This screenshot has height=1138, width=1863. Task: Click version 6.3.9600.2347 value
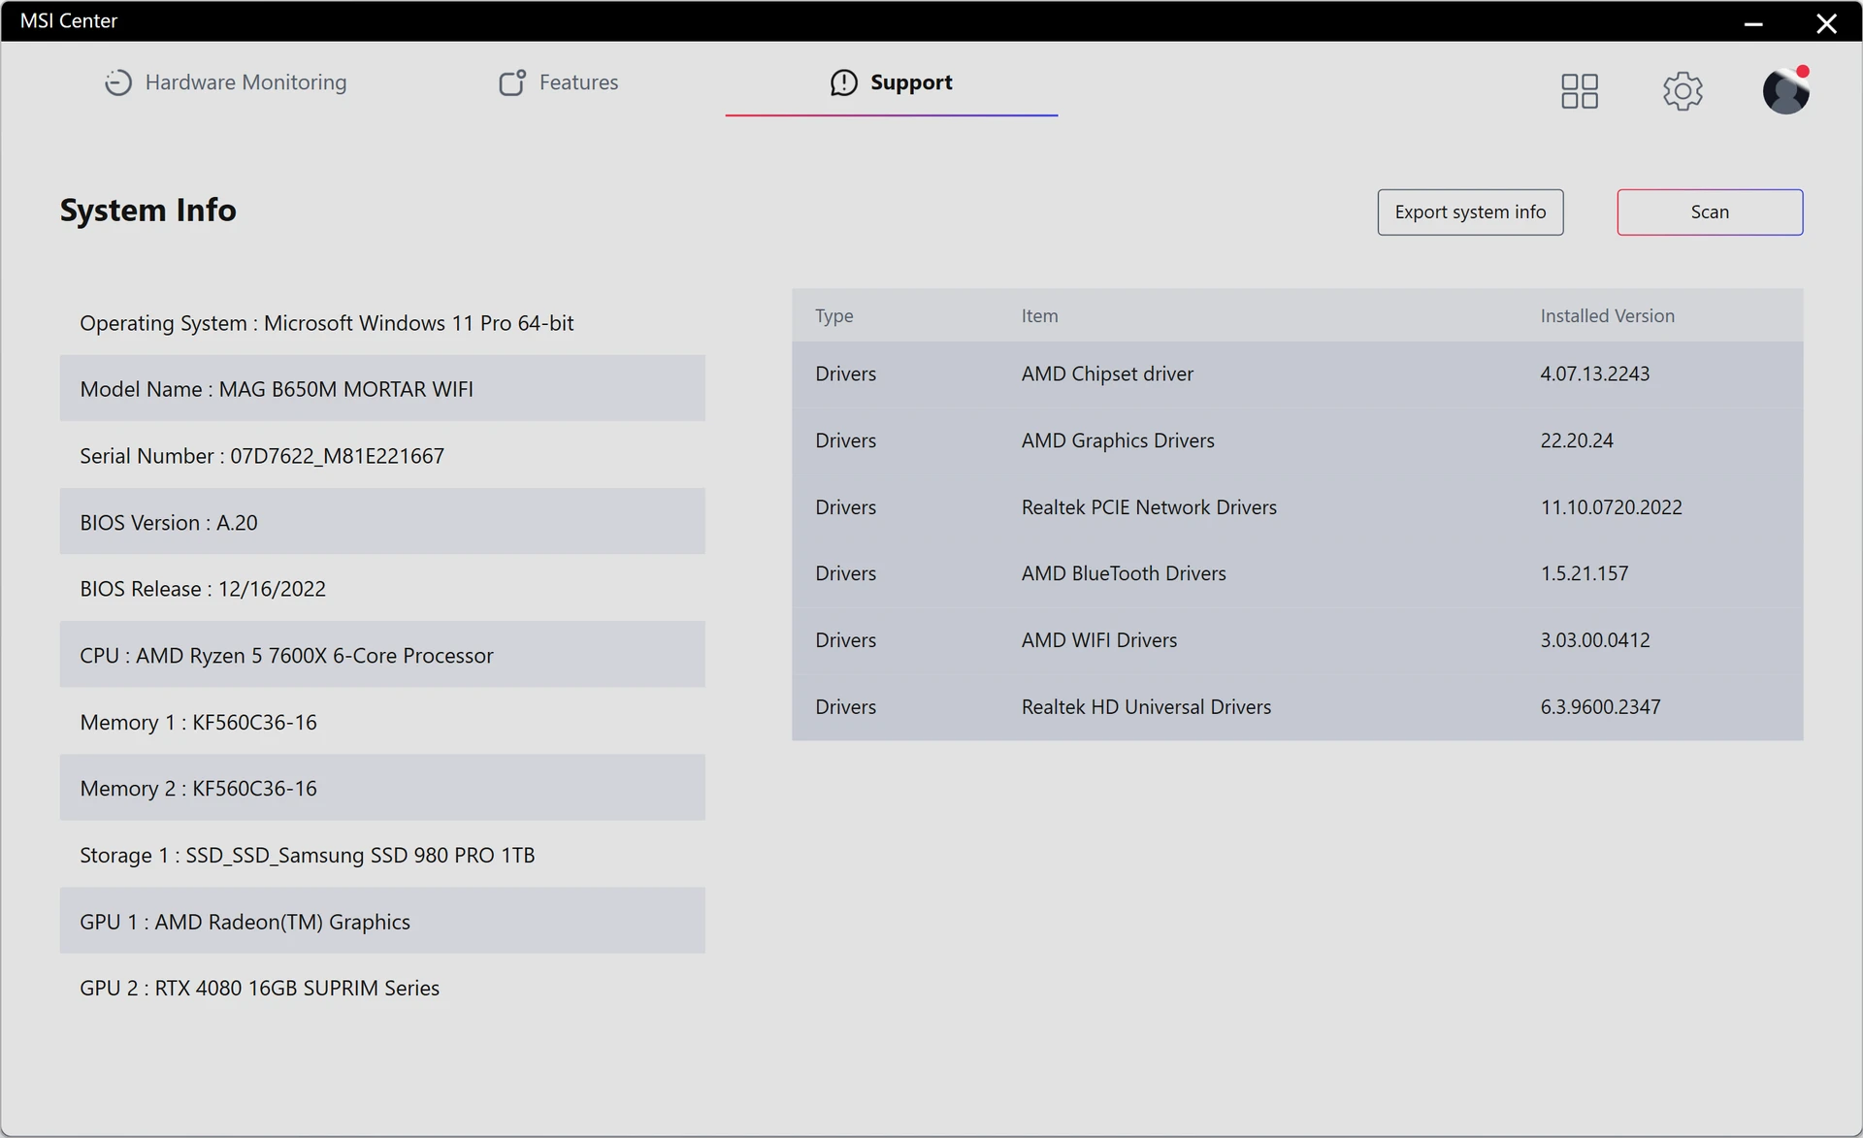tap(1600, 707)
